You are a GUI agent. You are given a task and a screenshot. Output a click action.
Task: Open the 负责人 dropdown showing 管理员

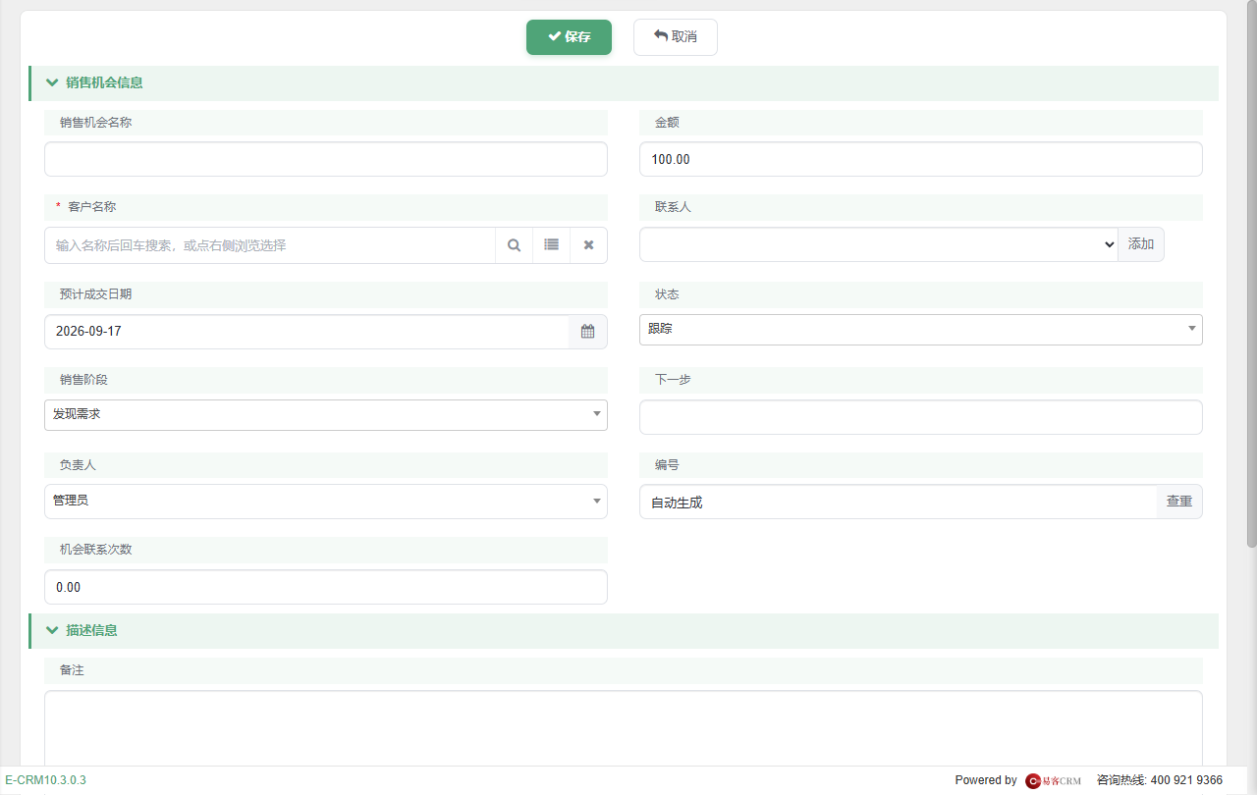tap(326, 501)
